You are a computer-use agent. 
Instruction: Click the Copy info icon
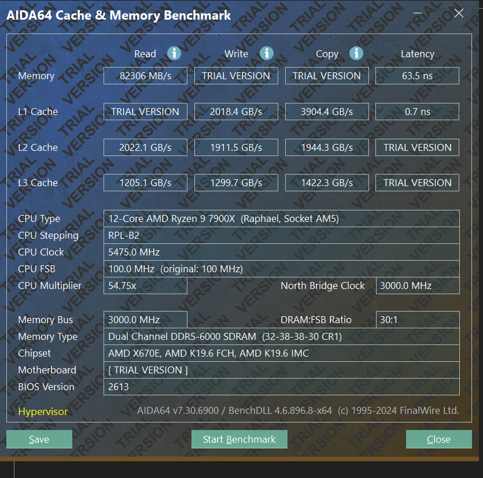point(356,53)
